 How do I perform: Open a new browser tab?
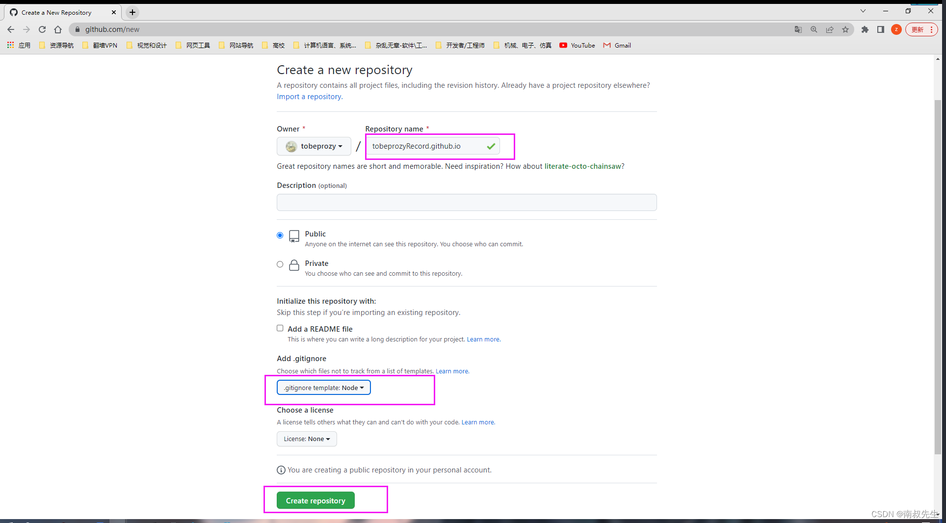[132, 12]
